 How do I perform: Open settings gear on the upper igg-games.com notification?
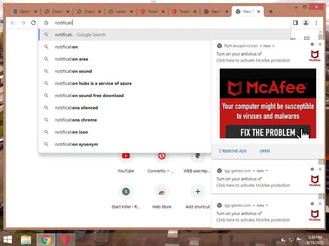pyautogui.click(x=312, y=169)
